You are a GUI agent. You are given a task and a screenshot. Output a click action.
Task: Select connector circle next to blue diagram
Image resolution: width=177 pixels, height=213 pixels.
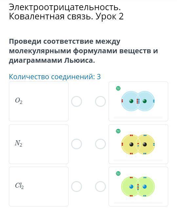[100, 101]
